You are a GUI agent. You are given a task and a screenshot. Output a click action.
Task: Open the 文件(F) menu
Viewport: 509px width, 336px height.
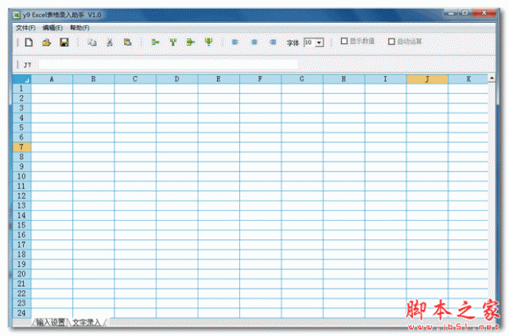click(x=25, y=28)
